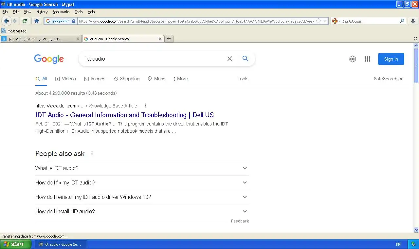Screen dimensions: 419x249
Task: Expand How do I install HD audio
Action: (x=142, y=211)
